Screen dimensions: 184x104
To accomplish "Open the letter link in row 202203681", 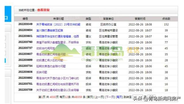I will [x=57, y=36].
